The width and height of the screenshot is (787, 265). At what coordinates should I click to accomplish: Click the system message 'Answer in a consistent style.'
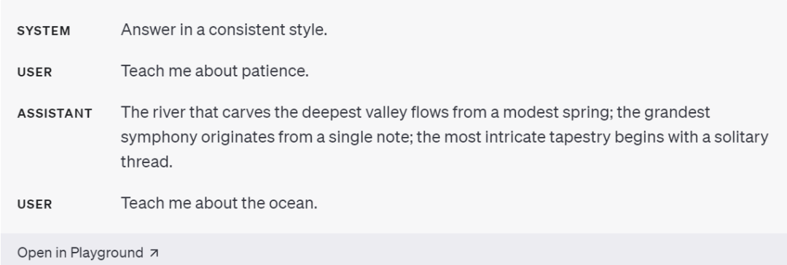(x=224, y=30)
